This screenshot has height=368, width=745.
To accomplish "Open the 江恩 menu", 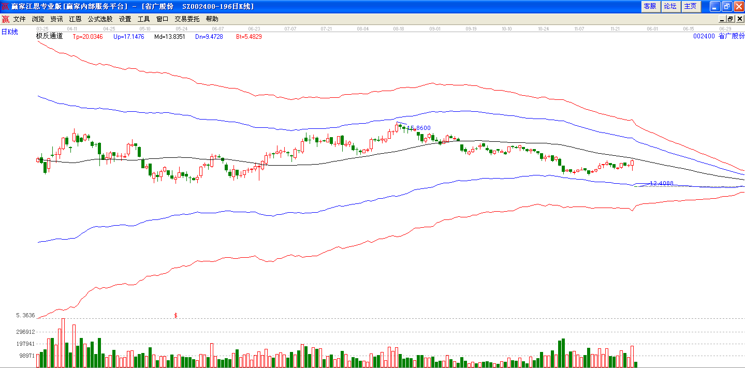I will [x=76, y=19].
